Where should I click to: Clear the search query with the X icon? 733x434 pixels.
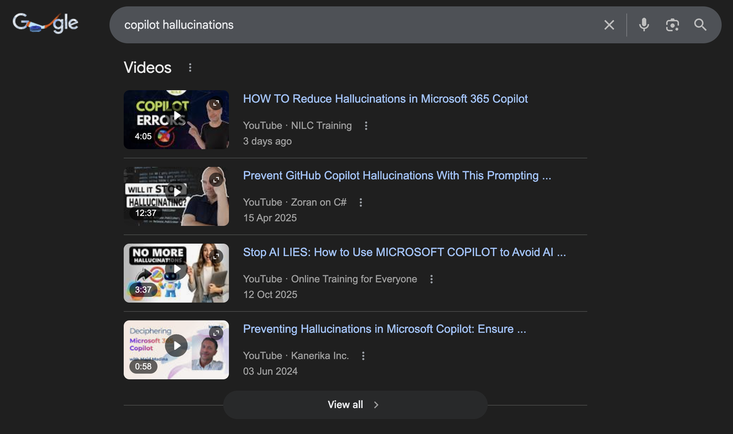click(x=609, y=25)
